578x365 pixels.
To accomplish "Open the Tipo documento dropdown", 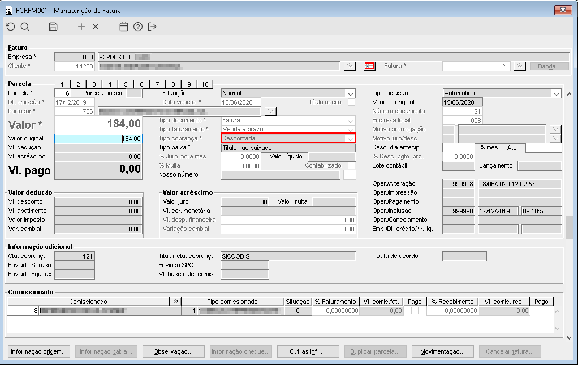I will [350, 121].
